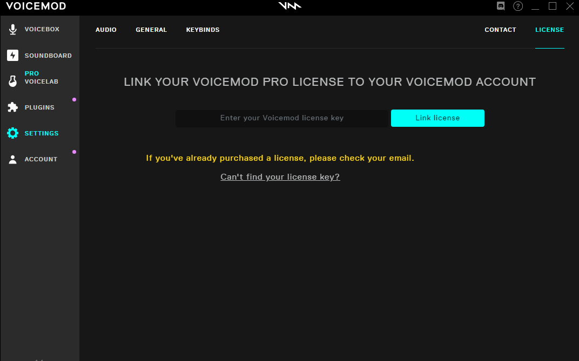Go to Account label in sidebar
Viewport: 579px width, 361px height.
[41, 159]
